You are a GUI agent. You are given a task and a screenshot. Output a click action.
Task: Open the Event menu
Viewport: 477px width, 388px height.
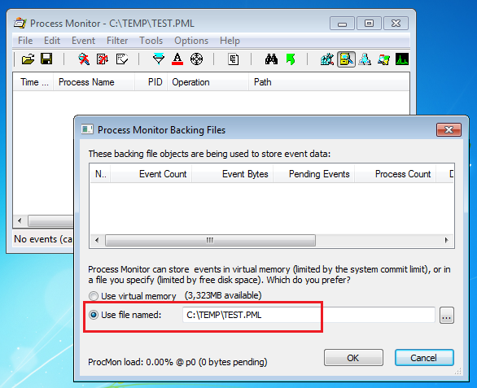coord(83,41)
